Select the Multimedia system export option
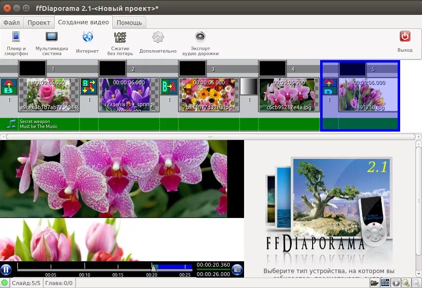Viewport: 422px width, 288px height. pos(52,43)
